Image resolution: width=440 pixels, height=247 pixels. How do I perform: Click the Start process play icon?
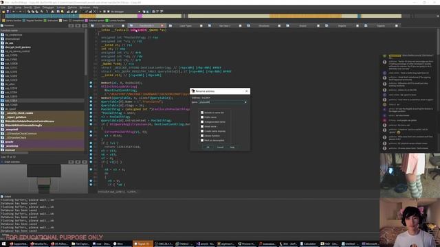pyautogui.click(x=100, y=12)
